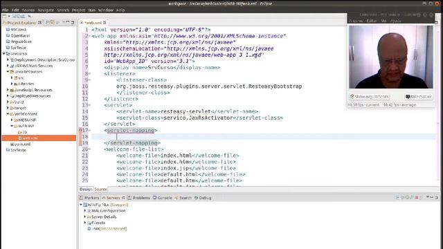Open the File menu
This screenshot has width=443, height=249.
pyautogui.click(x=5, y=10)
